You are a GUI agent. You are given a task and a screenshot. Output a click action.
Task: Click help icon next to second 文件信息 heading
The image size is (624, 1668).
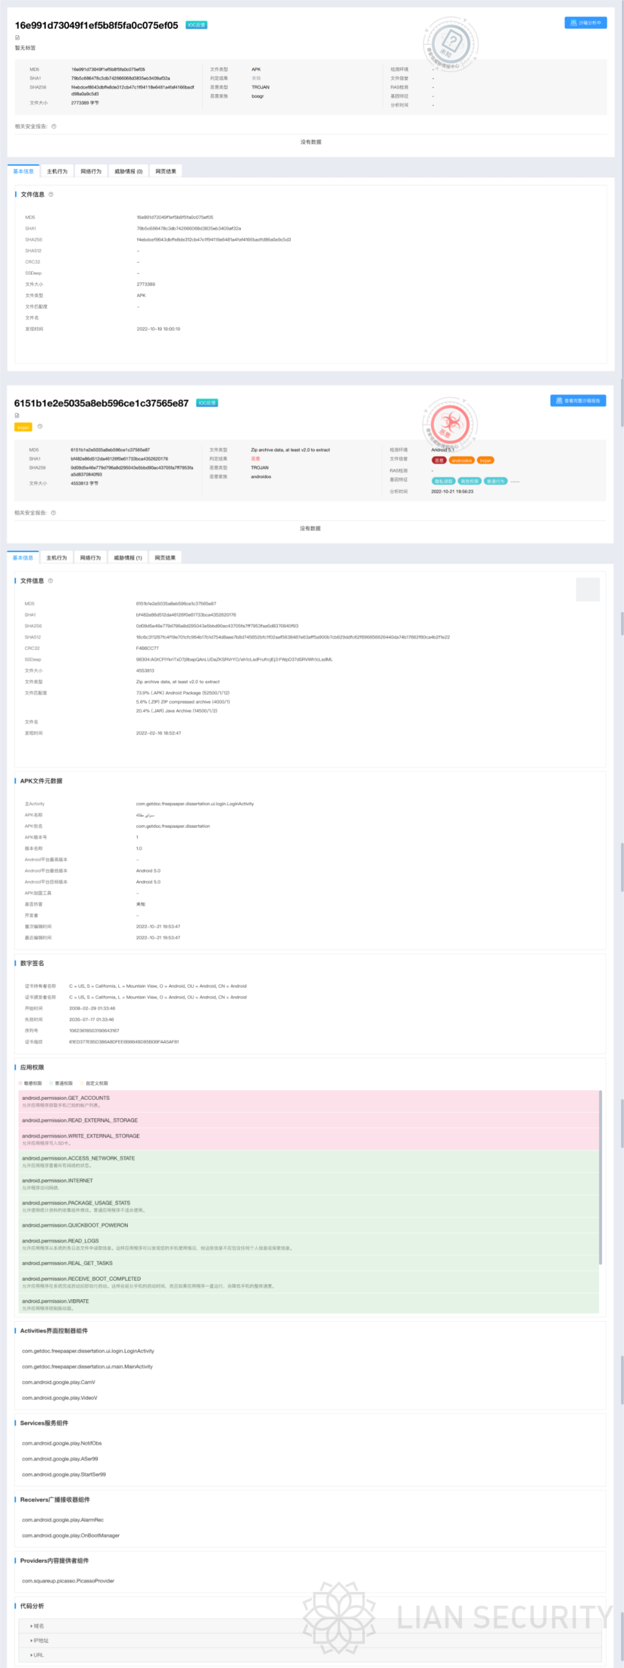pos(50,581)
